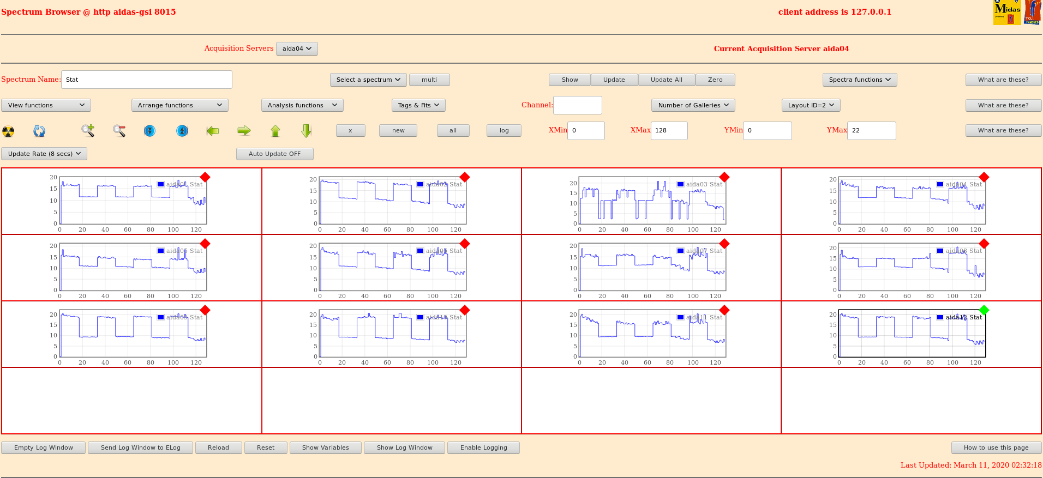Click the blue circular refresh arrows icon
The width and height of the screenshot is (1043, 478).
click(39, 131)
